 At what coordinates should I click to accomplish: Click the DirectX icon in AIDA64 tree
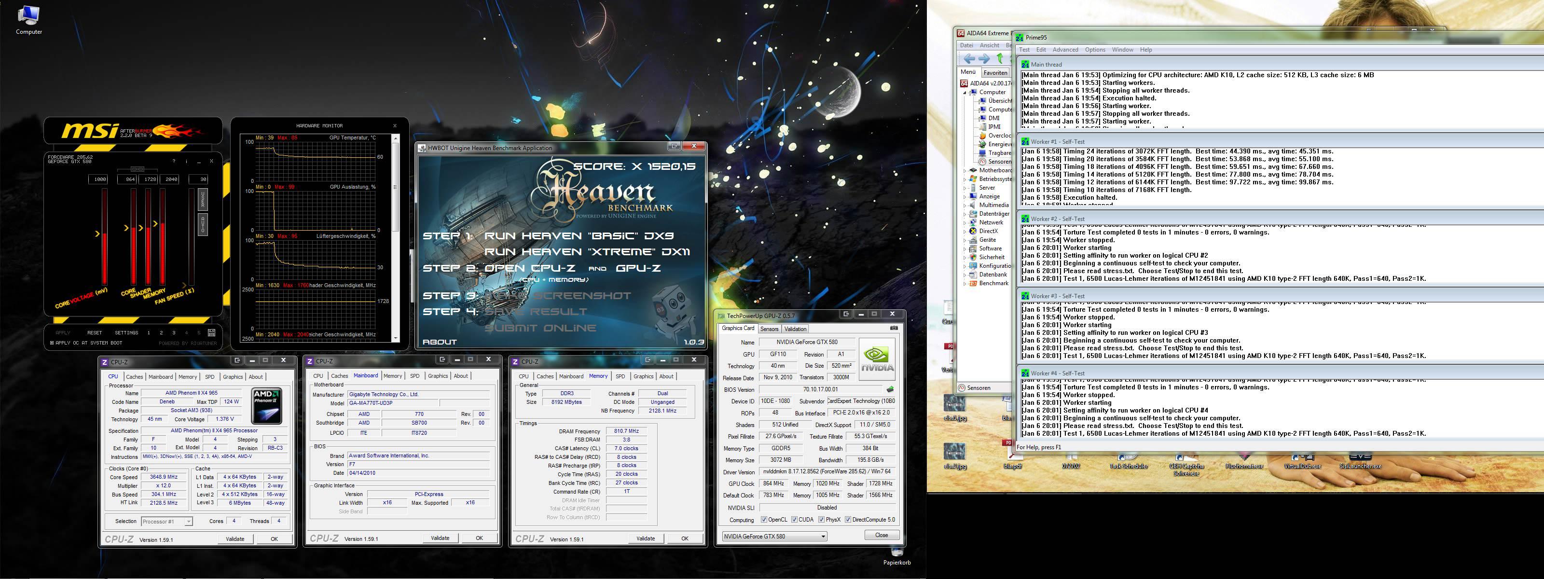(973, 231)
